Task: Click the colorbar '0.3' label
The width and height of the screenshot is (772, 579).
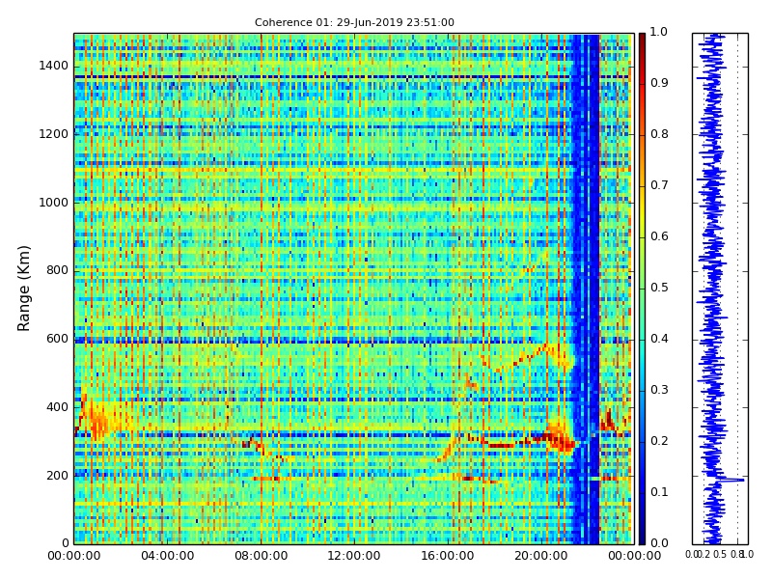Action: [x=659, y=390]
